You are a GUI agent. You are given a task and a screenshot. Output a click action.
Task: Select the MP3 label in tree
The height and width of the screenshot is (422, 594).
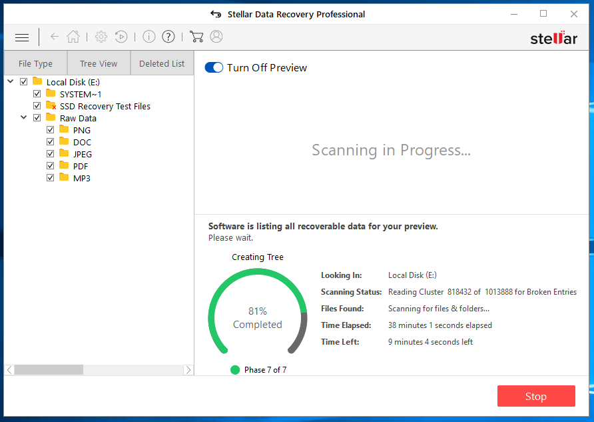[x=82, y=178]
